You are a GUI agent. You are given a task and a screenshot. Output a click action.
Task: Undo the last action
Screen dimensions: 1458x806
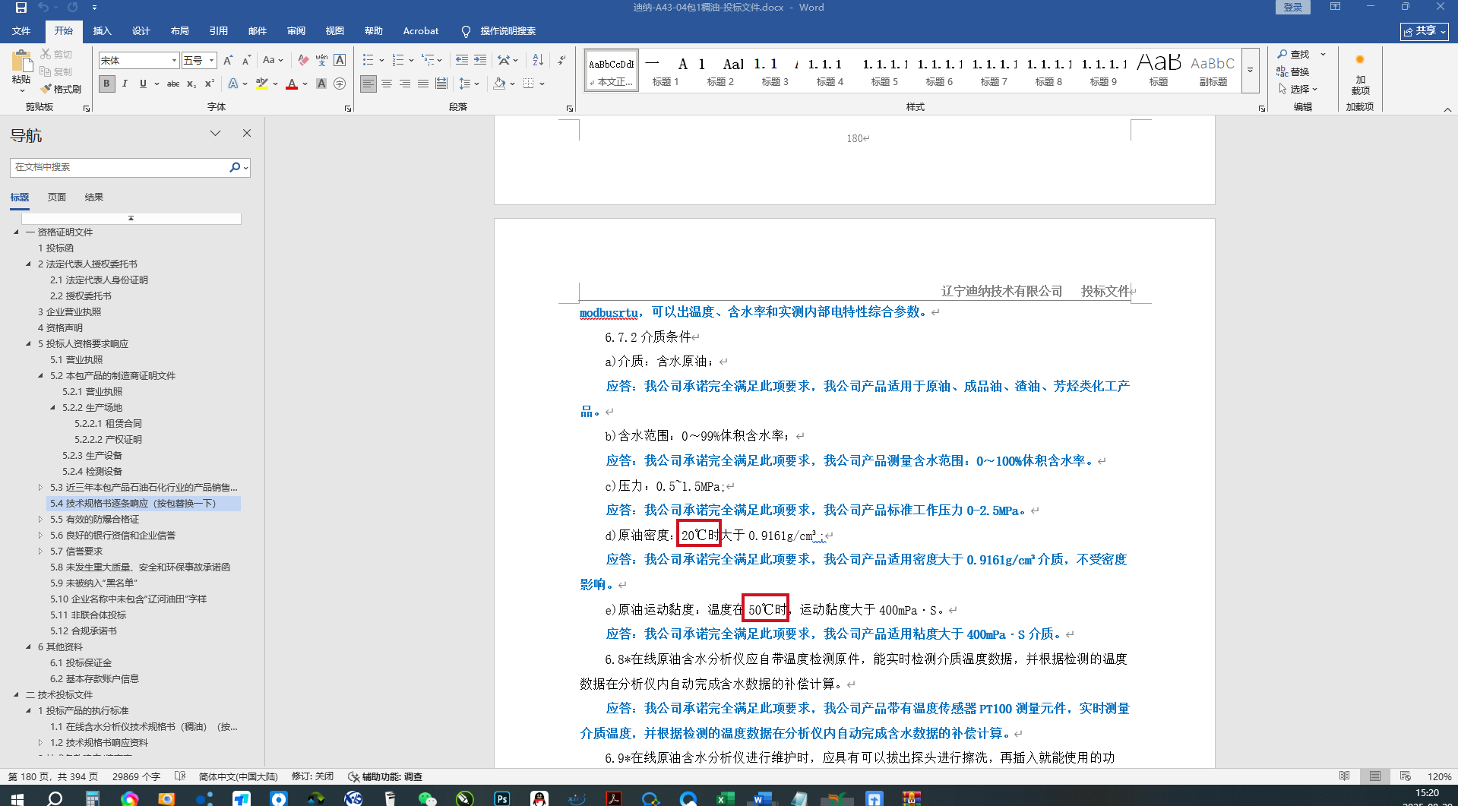(x=43, y=8)
